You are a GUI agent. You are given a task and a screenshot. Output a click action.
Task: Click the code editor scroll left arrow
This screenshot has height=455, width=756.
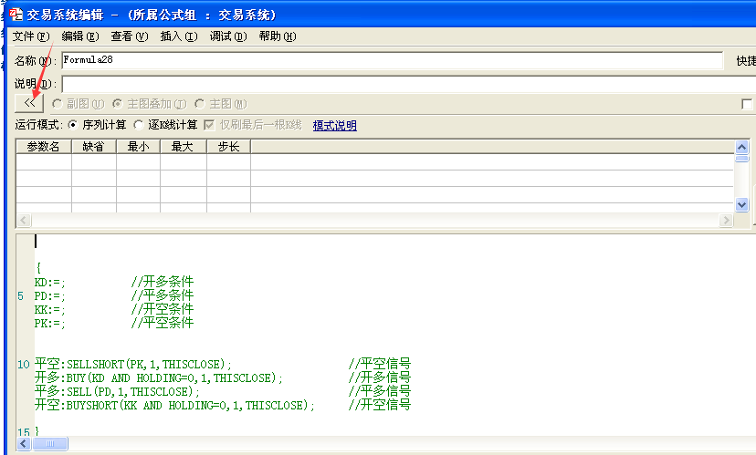click(24, 443)
